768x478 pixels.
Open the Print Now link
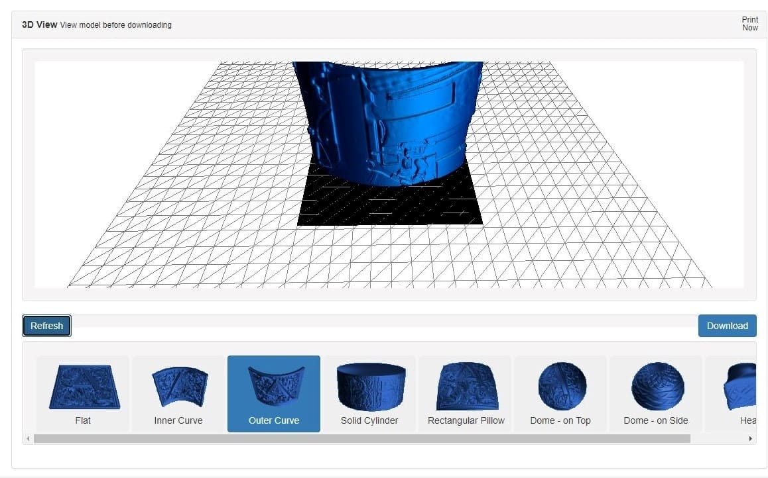(749, 24)
